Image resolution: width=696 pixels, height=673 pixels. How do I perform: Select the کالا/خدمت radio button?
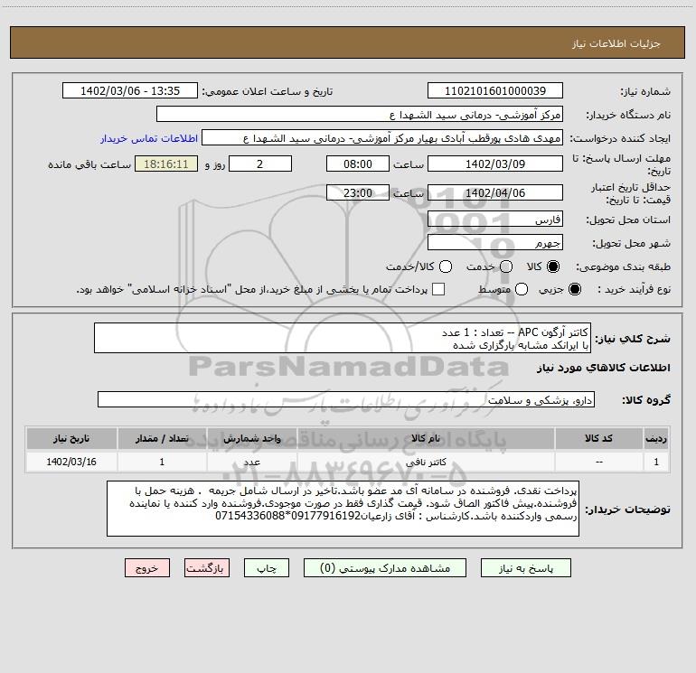point(446,266)
